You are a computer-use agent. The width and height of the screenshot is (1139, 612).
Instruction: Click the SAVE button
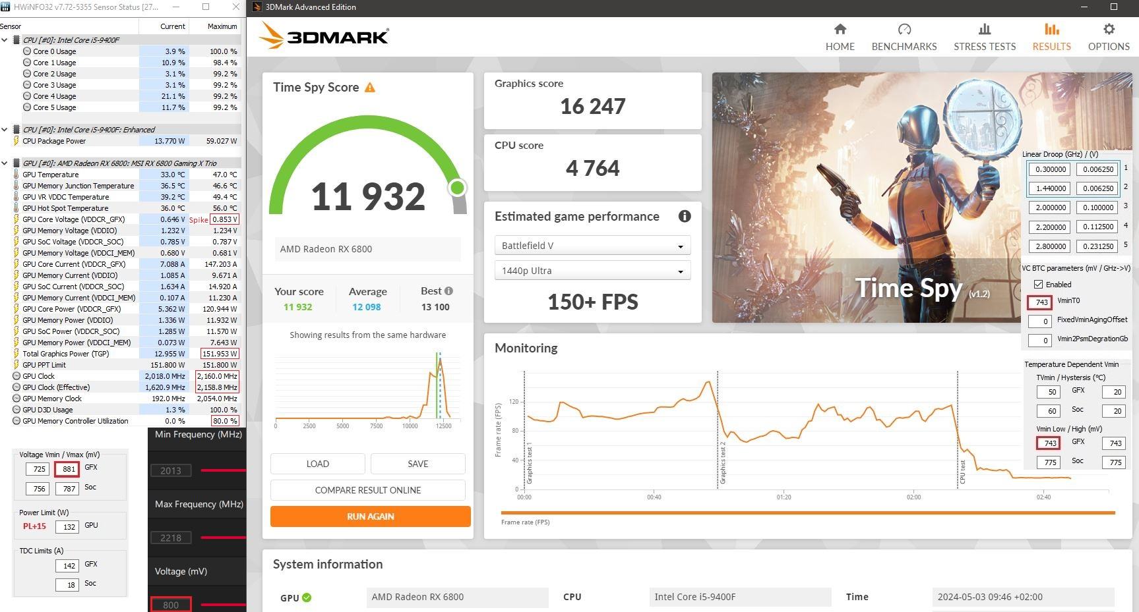[x=417, y=464]
